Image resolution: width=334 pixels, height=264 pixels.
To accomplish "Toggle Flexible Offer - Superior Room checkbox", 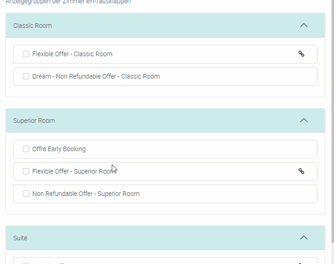I will [x=26, y=172].
